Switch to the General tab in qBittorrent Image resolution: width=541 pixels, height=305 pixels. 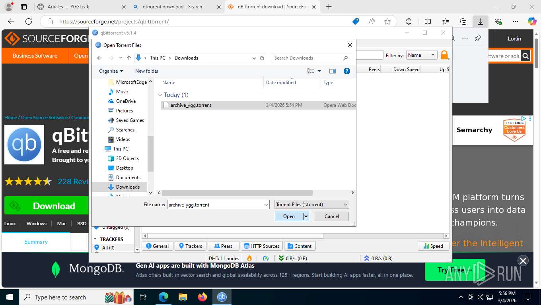[x=158, y=246]
